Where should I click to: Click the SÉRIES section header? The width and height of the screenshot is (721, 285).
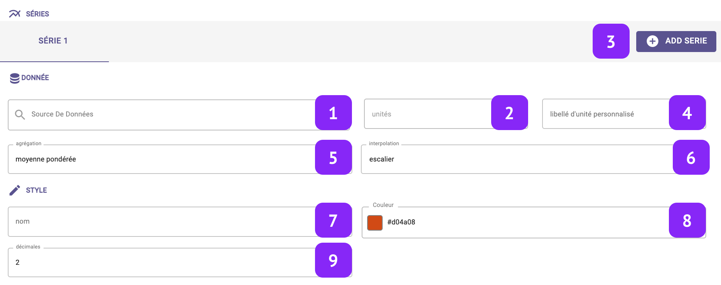point(37,14)
